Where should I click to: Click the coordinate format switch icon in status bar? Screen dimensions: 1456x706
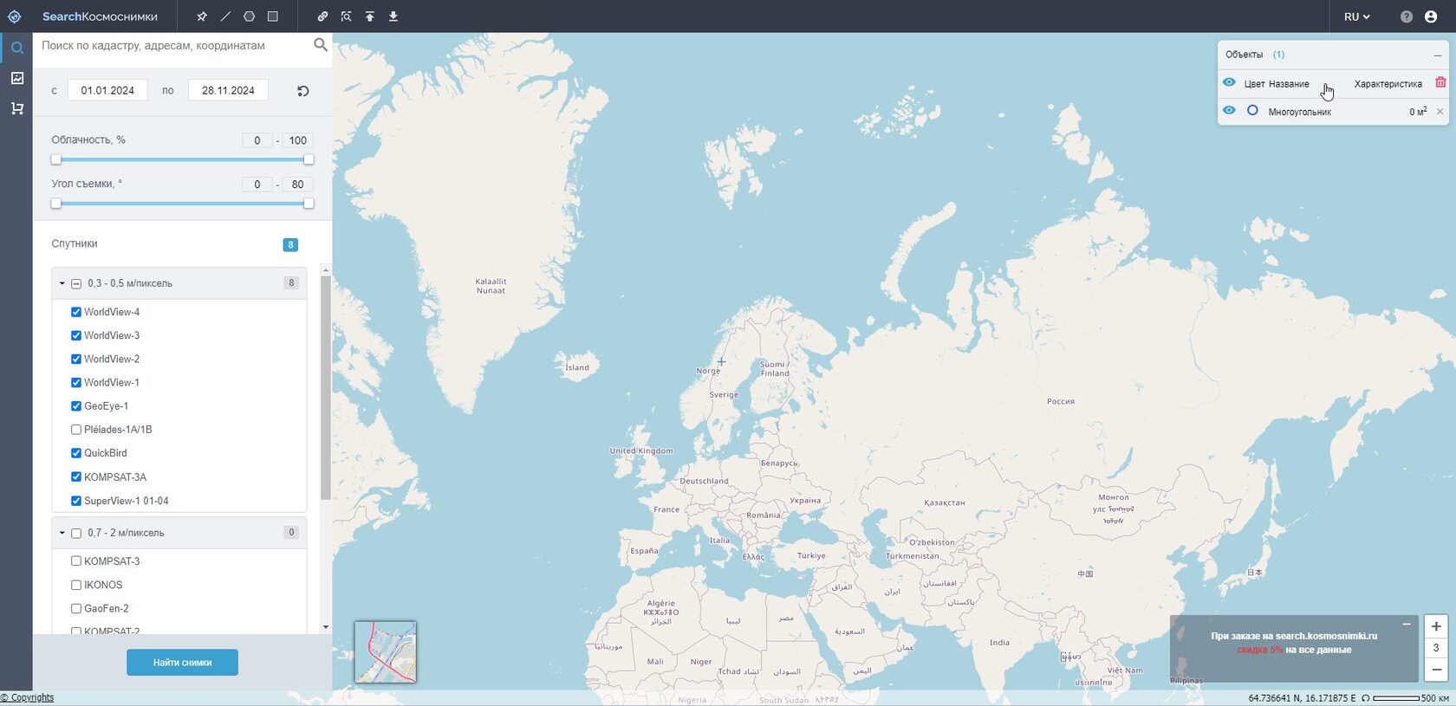click(x=1366, y=697)
